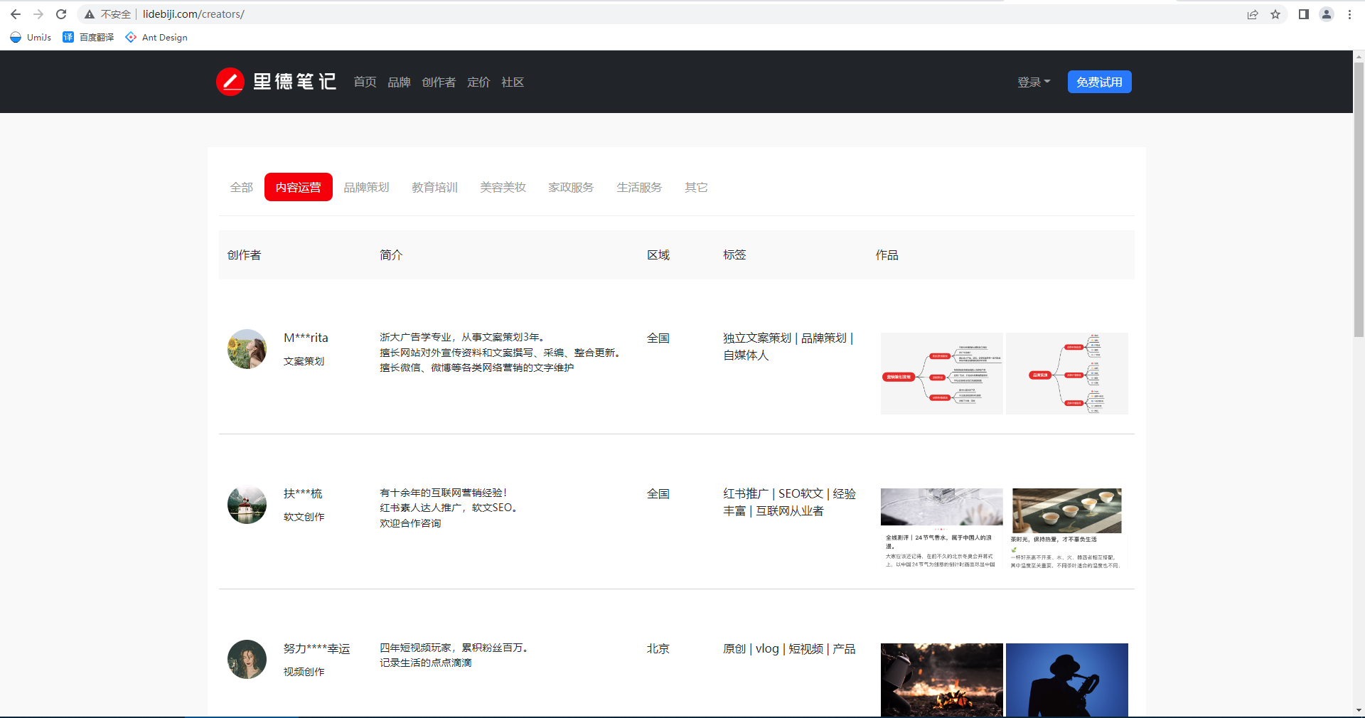Open the Ant Design bookmark
This screenshot has height=718, width=1365.
(156, 37)
